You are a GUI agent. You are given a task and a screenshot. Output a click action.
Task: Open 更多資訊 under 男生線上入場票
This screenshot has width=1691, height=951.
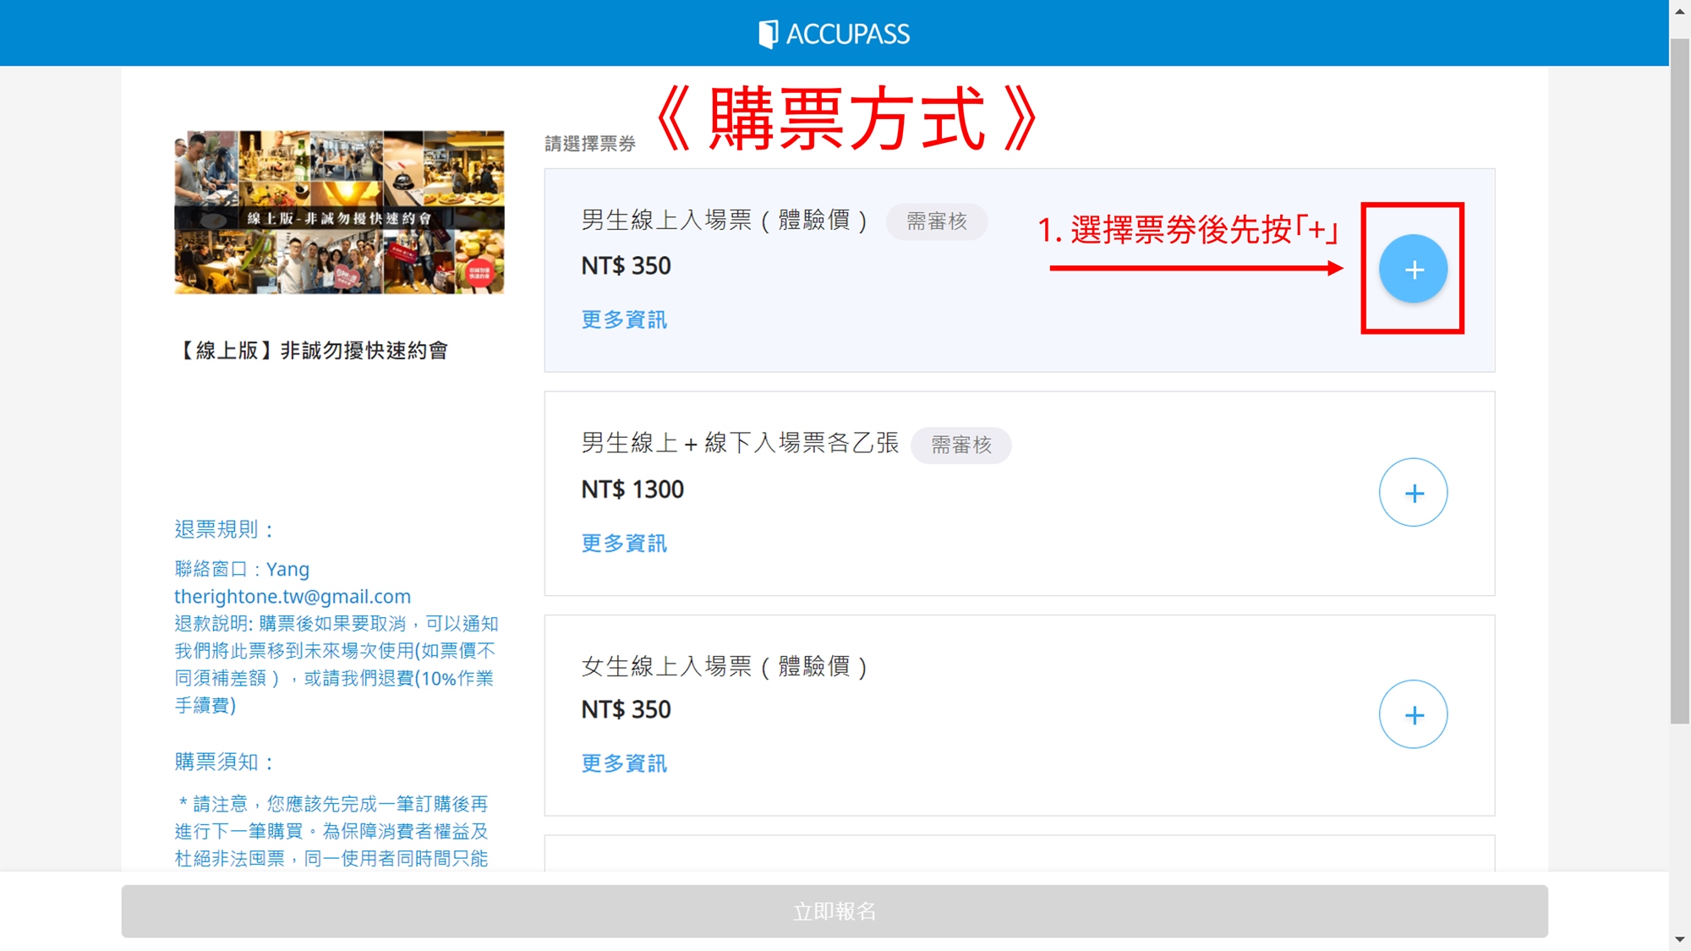pos(624,320)
